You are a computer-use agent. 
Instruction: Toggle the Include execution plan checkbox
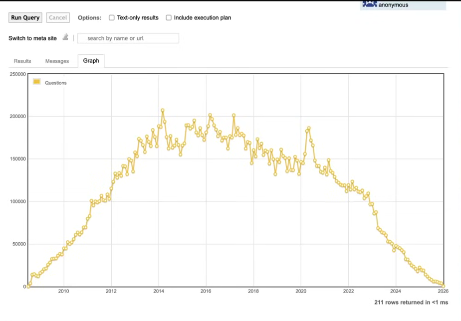[169, 18]
